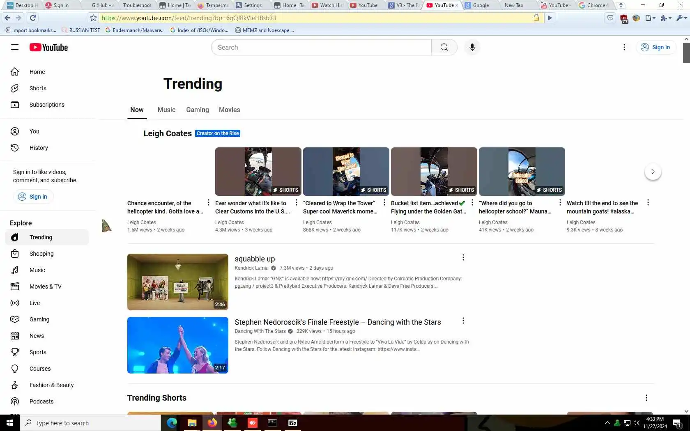
Task: Open menu for mountain goats short
Action: point(648,202)
